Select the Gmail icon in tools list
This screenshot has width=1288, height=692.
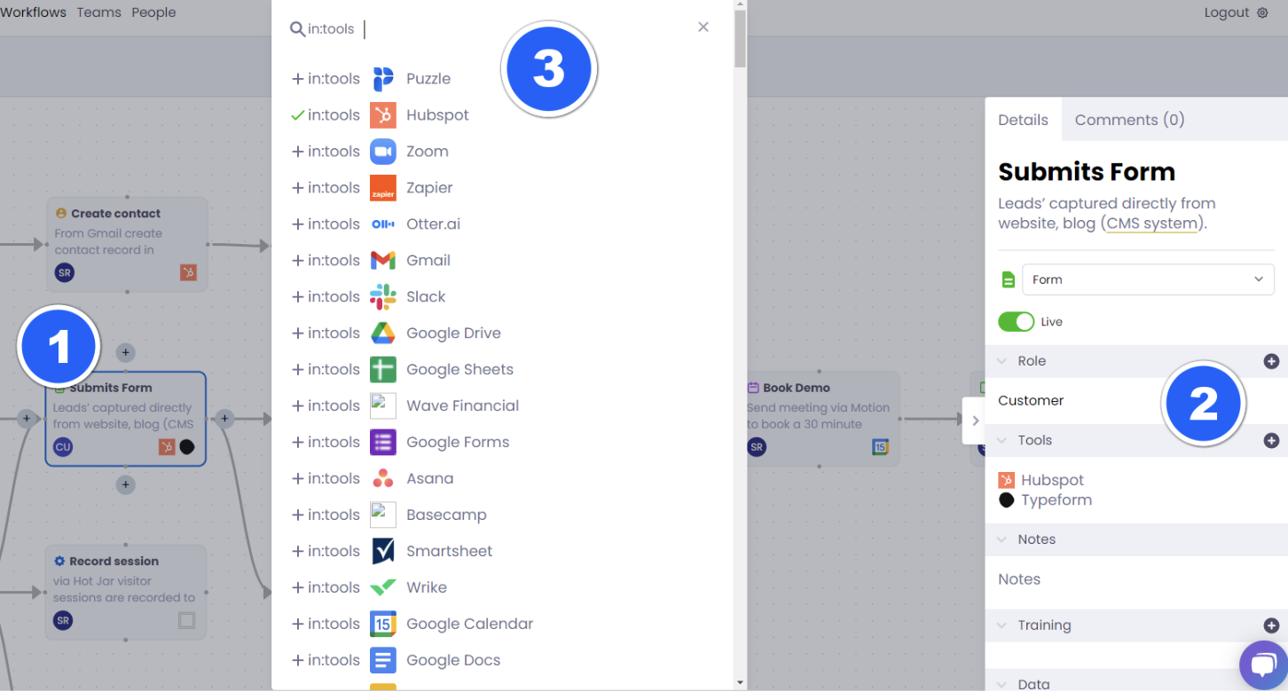click(382, 260)
